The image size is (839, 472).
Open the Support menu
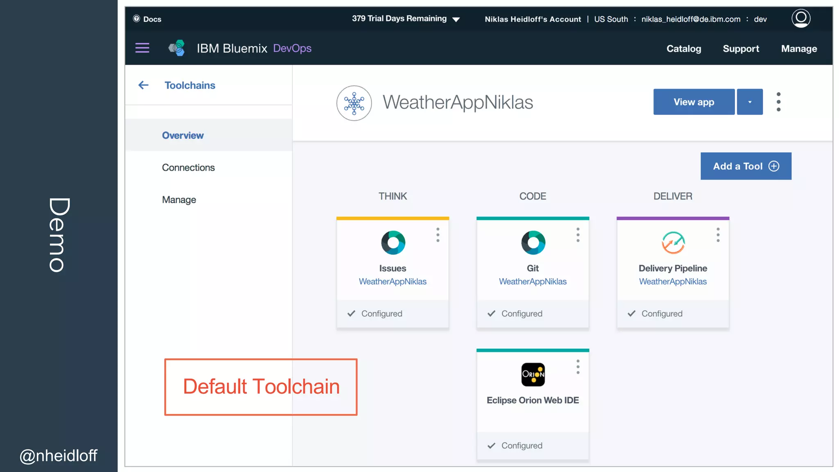[741, 48]
